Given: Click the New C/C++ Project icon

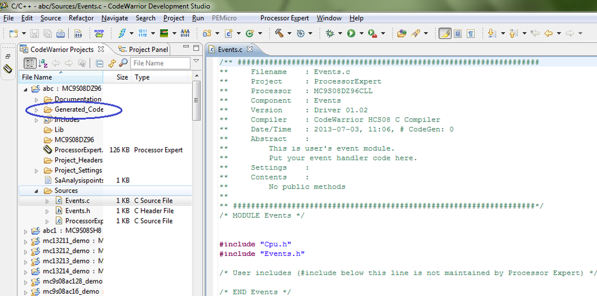Looking at the screenshot, I should point(207,33).
